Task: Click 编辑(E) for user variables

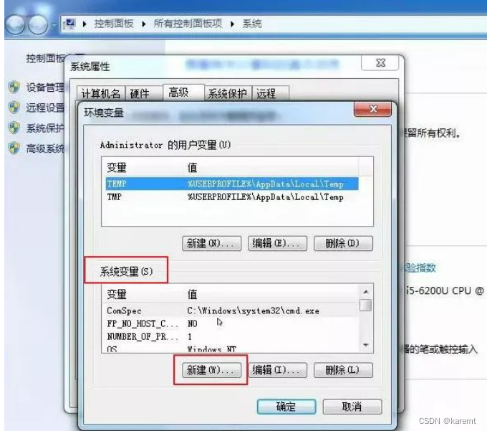Action: pyautogui.click(x=277, y=243)
